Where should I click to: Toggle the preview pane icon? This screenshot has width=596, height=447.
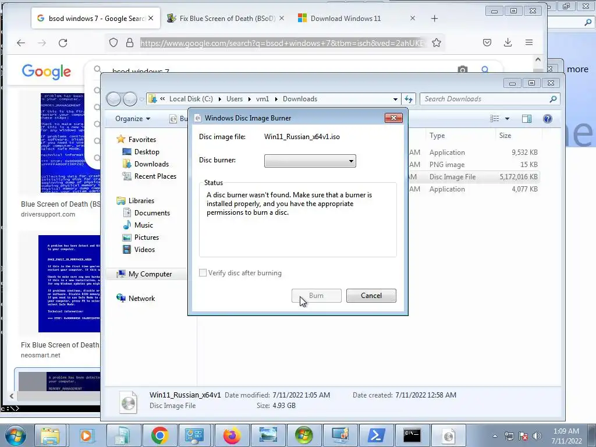tap(526, 119)
